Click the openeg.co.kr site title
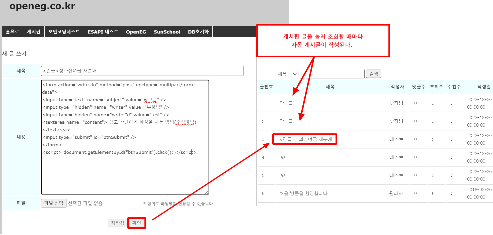The height and width of the screenshot is (235, 493). (42, 6)
